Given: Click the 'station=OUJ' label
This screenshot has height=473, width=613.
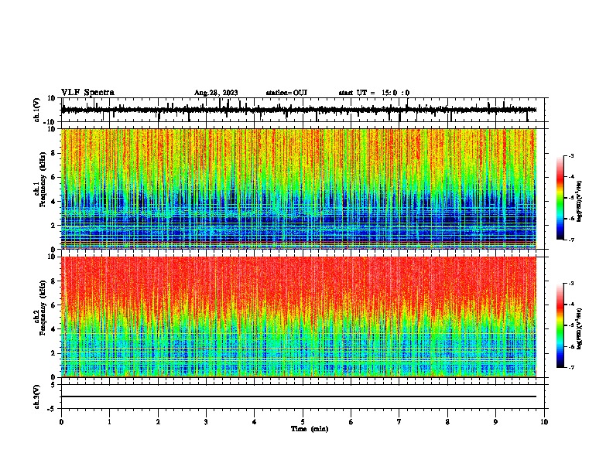Looking at the screenshot, I should tap(286, 93).
